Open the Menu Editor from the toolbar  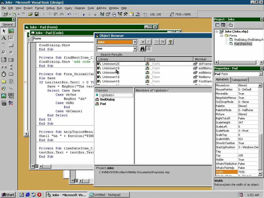pos(23,14)
